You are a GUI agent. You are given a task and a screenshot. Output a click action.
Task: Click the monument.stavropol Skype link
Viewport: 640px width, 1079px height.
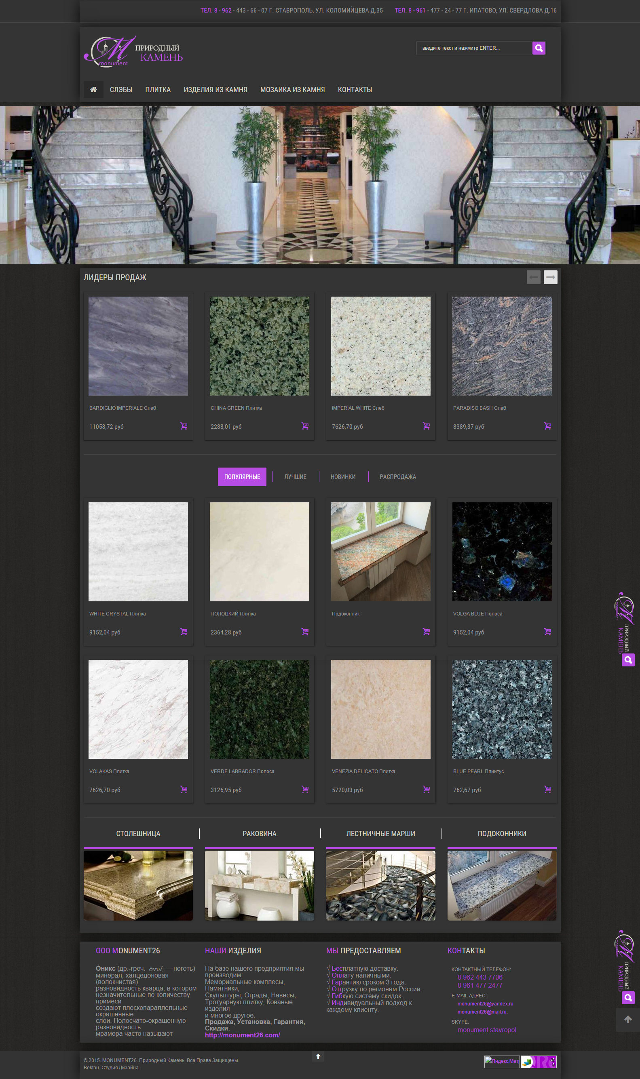487,1030
